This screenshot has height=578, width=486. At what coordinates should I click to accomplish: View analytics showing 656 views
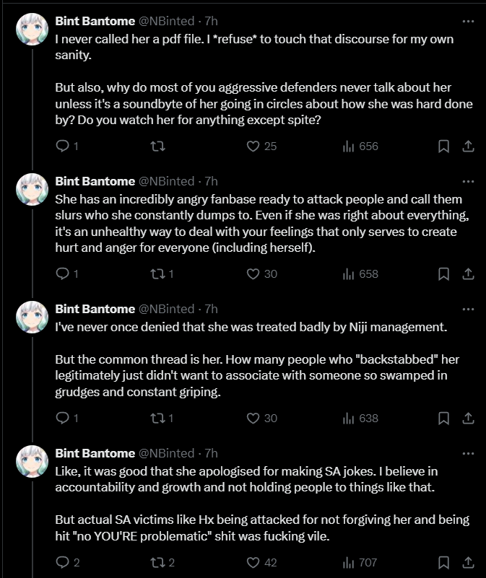coord(360,146)
